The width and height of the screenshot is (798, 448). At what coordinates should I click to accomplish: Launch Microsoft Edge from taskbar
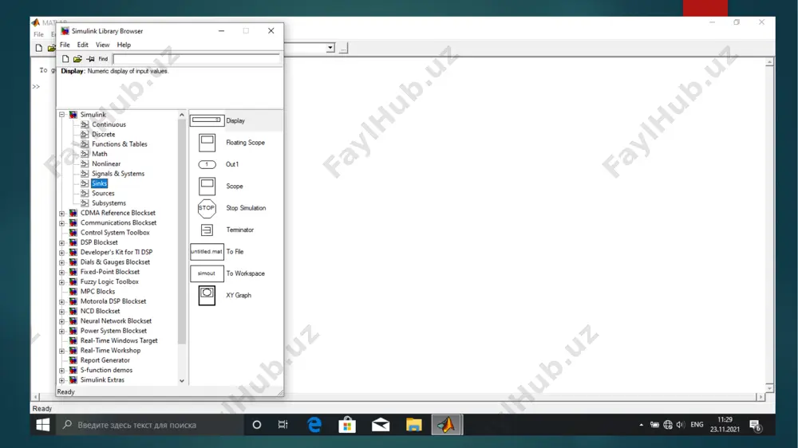tap(314, 425)
